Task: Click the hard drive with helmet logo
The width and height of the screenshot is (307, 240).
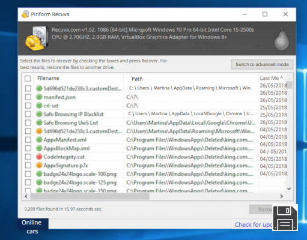Action: (x=37, y=38)
